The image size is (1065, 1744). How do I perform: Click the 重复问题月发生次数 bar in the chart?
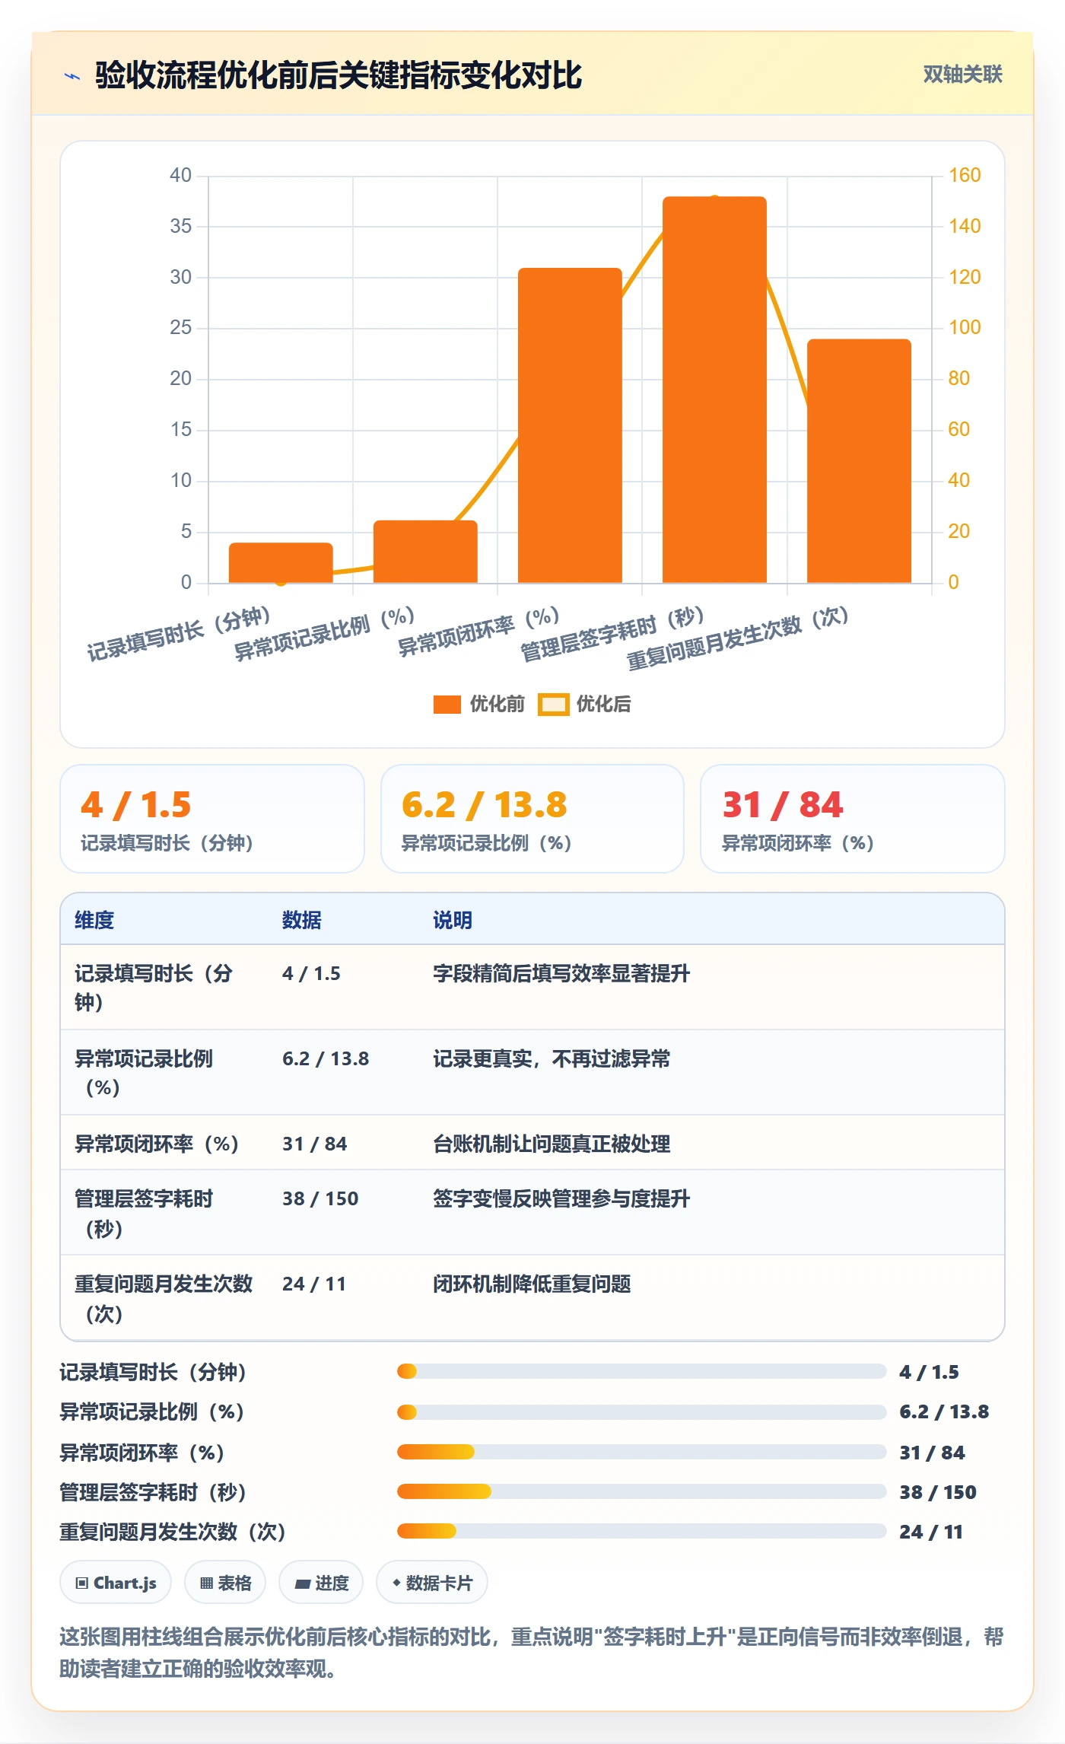tap(859, 461)
